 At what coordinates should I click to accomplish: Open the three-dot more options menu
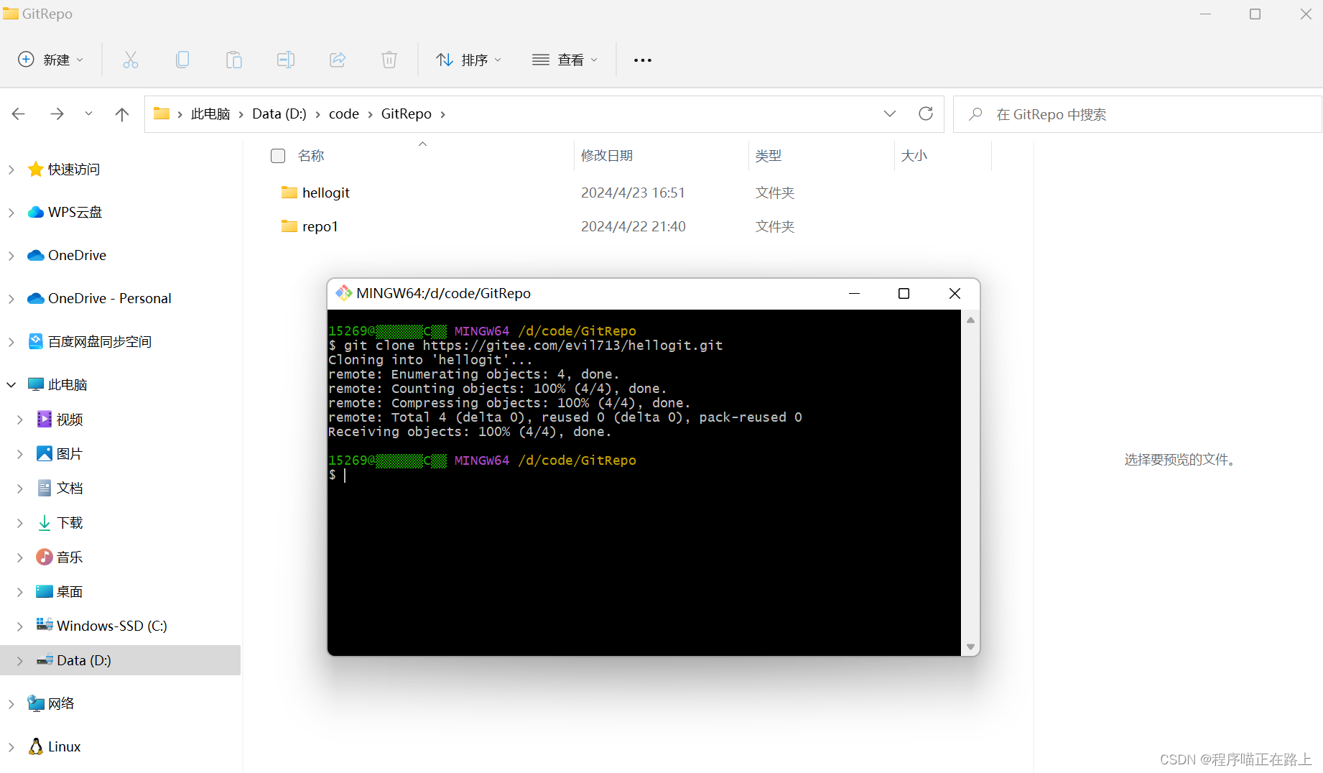tap(643, 60)
